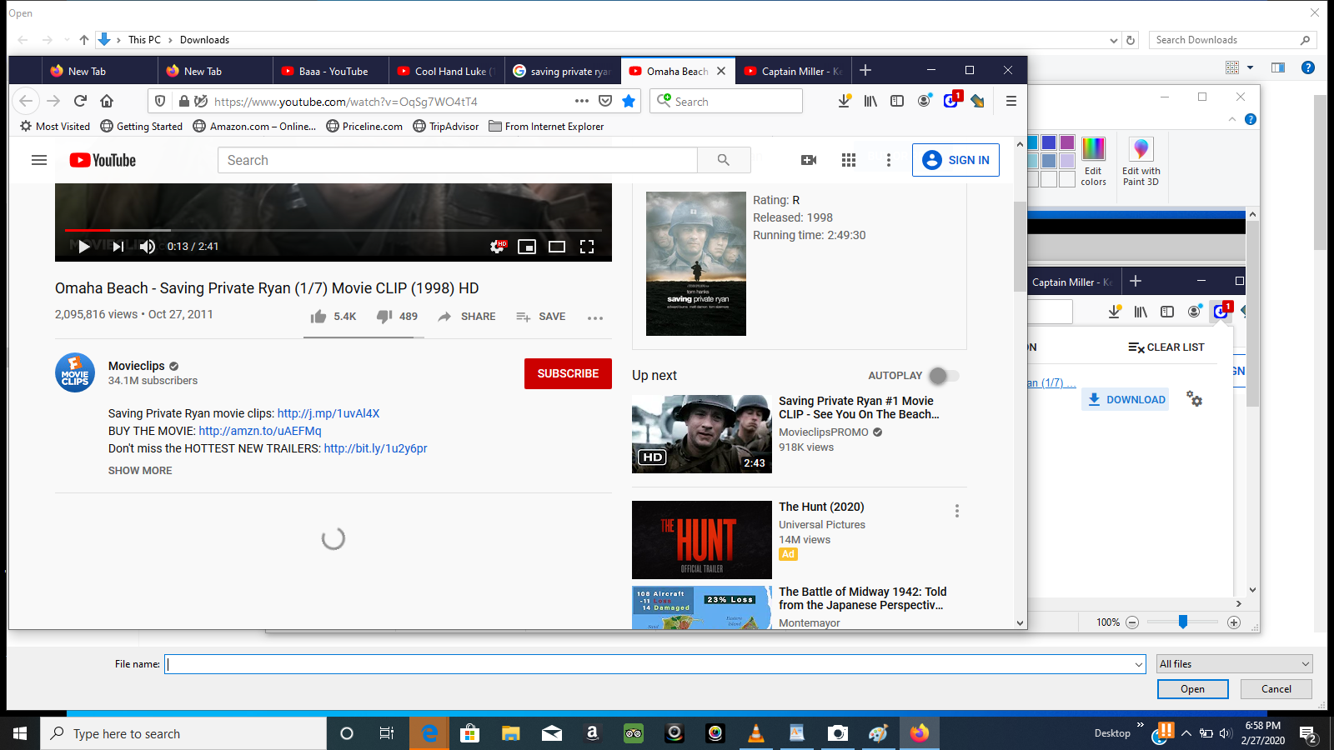Open video player settings gear
1334x750 pixels.
point(498,246)
